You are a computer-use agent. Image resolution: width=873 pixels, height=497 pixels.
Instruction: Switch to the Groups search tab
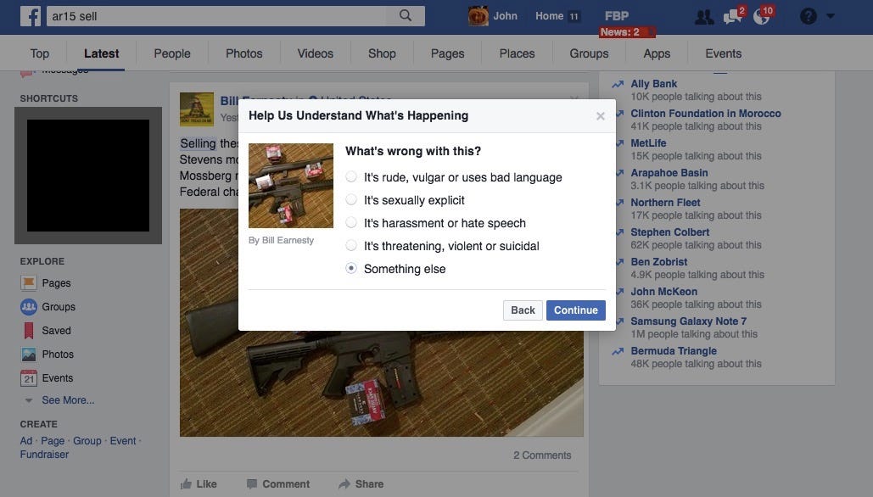click(x=589, y=53)
